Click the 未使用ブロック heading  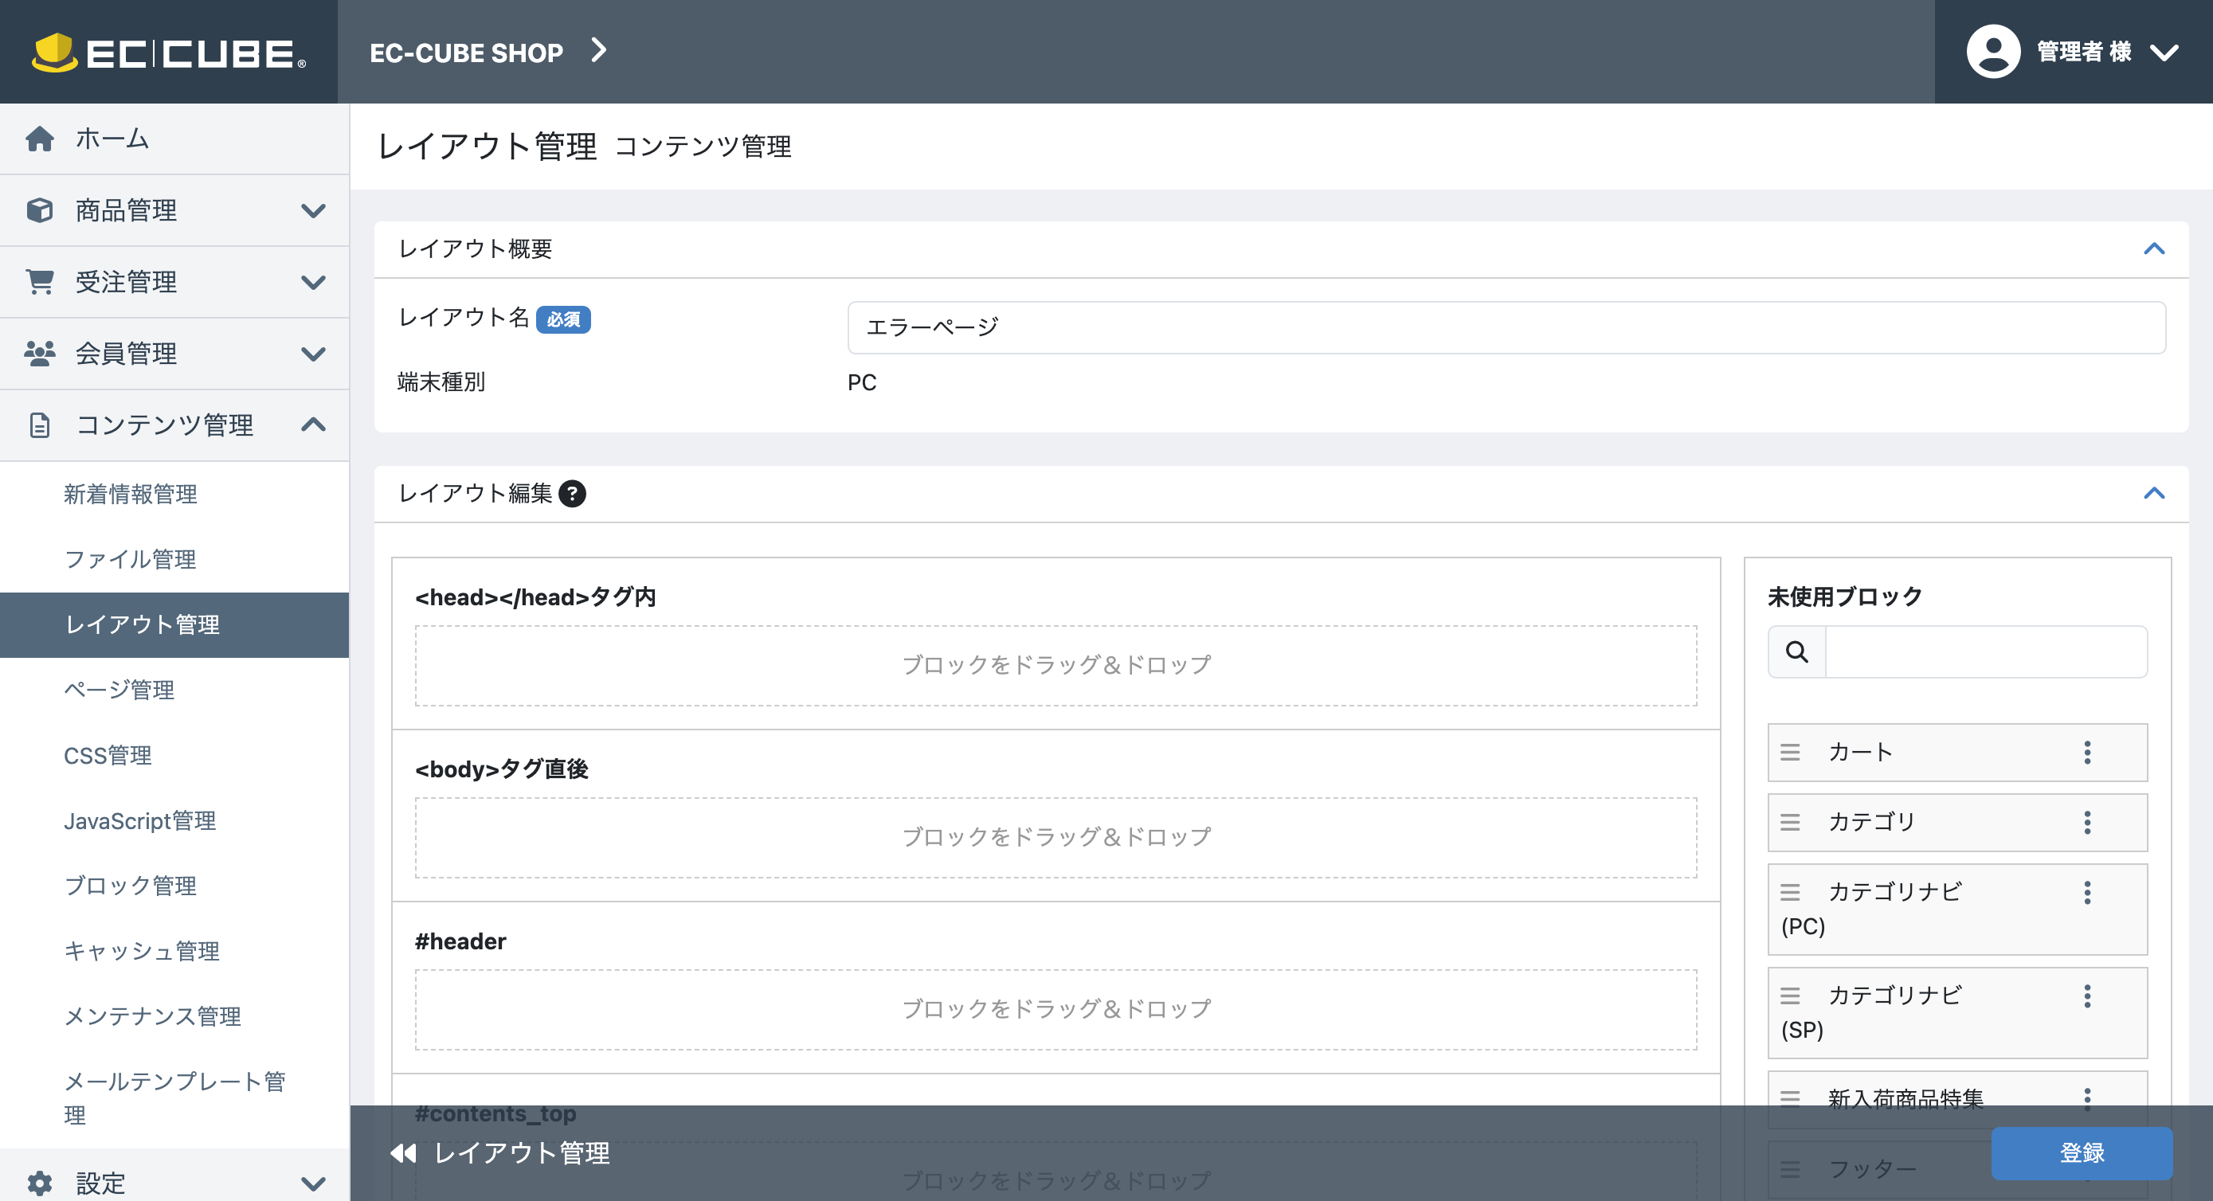(x=1844, y=597)
